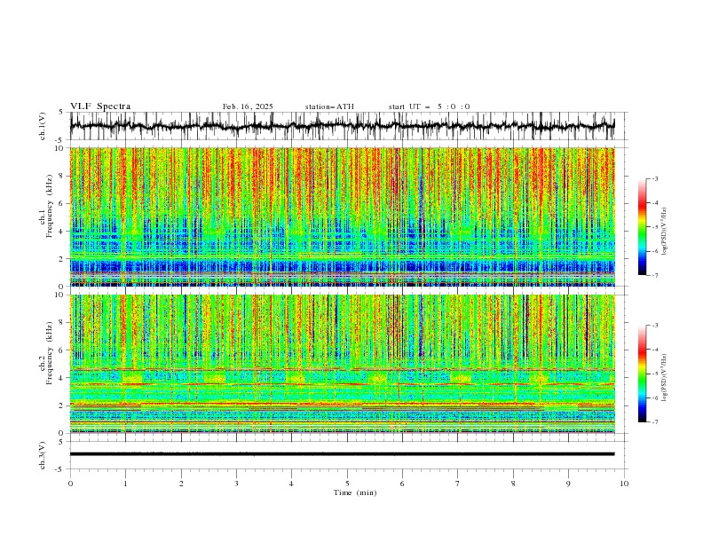Viewport: 703px width, 543px height.
Task: Click time axis tick label "10"
Action: point(624,484)
